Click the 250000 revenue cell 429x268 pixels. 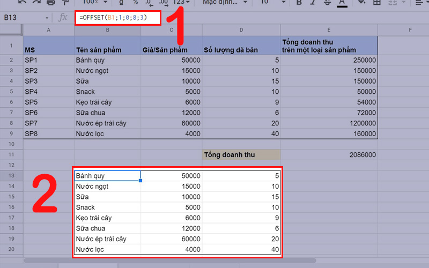tap(329, 60)
